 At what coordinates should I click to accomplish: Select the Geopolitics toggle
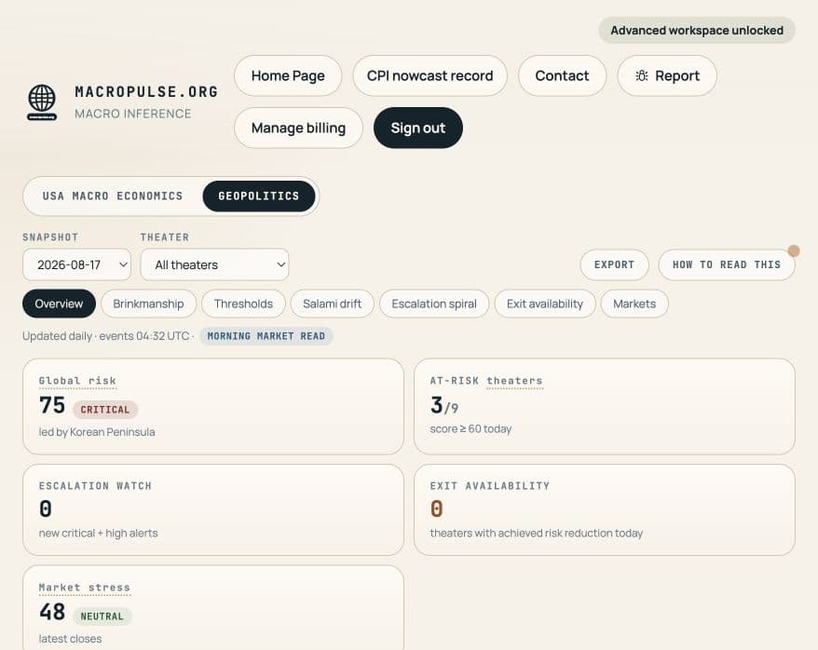coord(259,196)
